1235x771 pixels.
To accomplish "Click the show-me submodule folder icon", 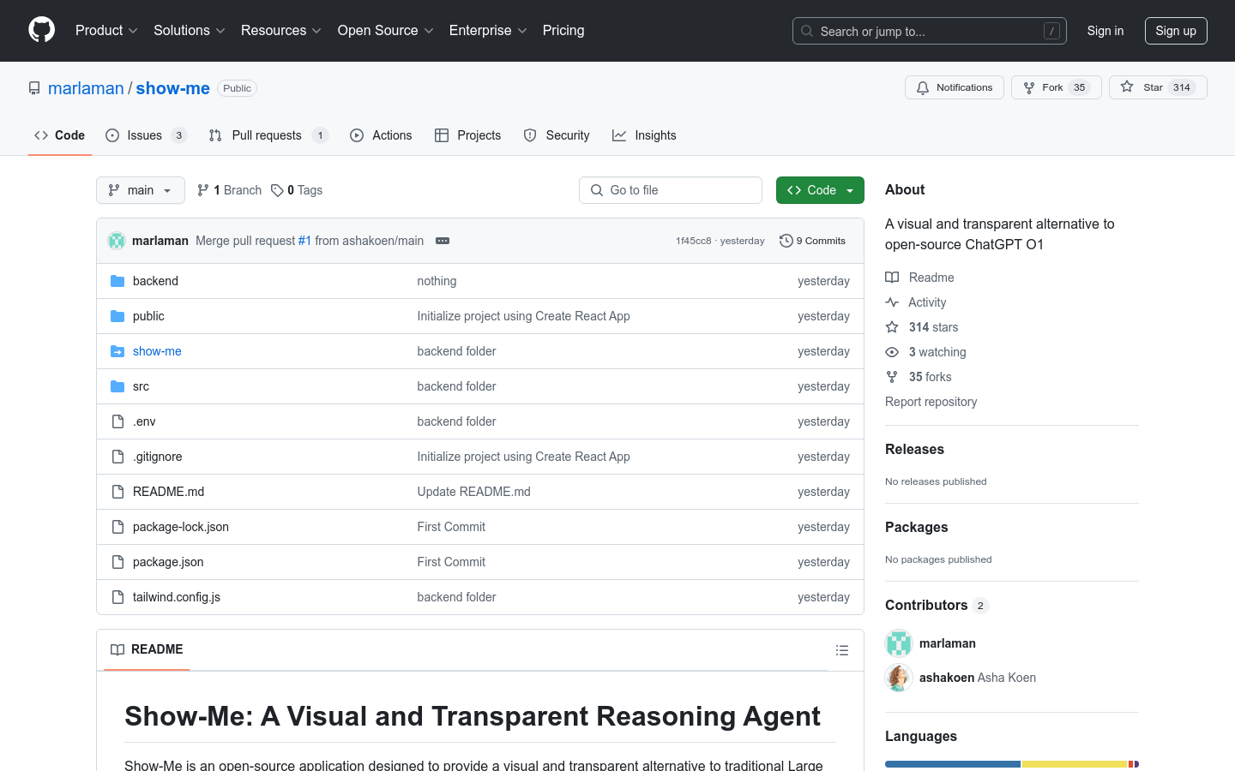I will 117,351.
